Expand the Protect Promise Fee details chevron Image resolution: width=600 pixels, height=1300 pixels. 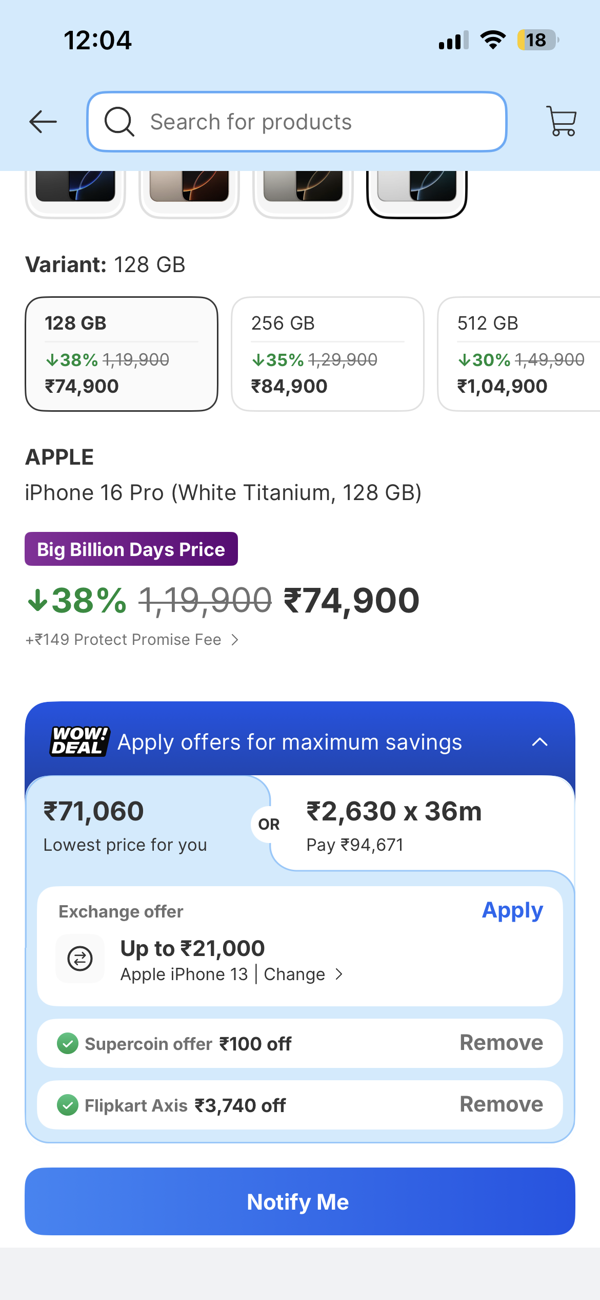(x=235, y=640)
